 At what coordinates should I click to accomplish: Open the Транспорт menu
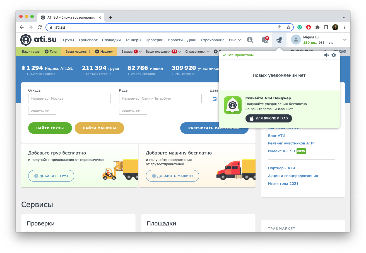coord(88,40)
